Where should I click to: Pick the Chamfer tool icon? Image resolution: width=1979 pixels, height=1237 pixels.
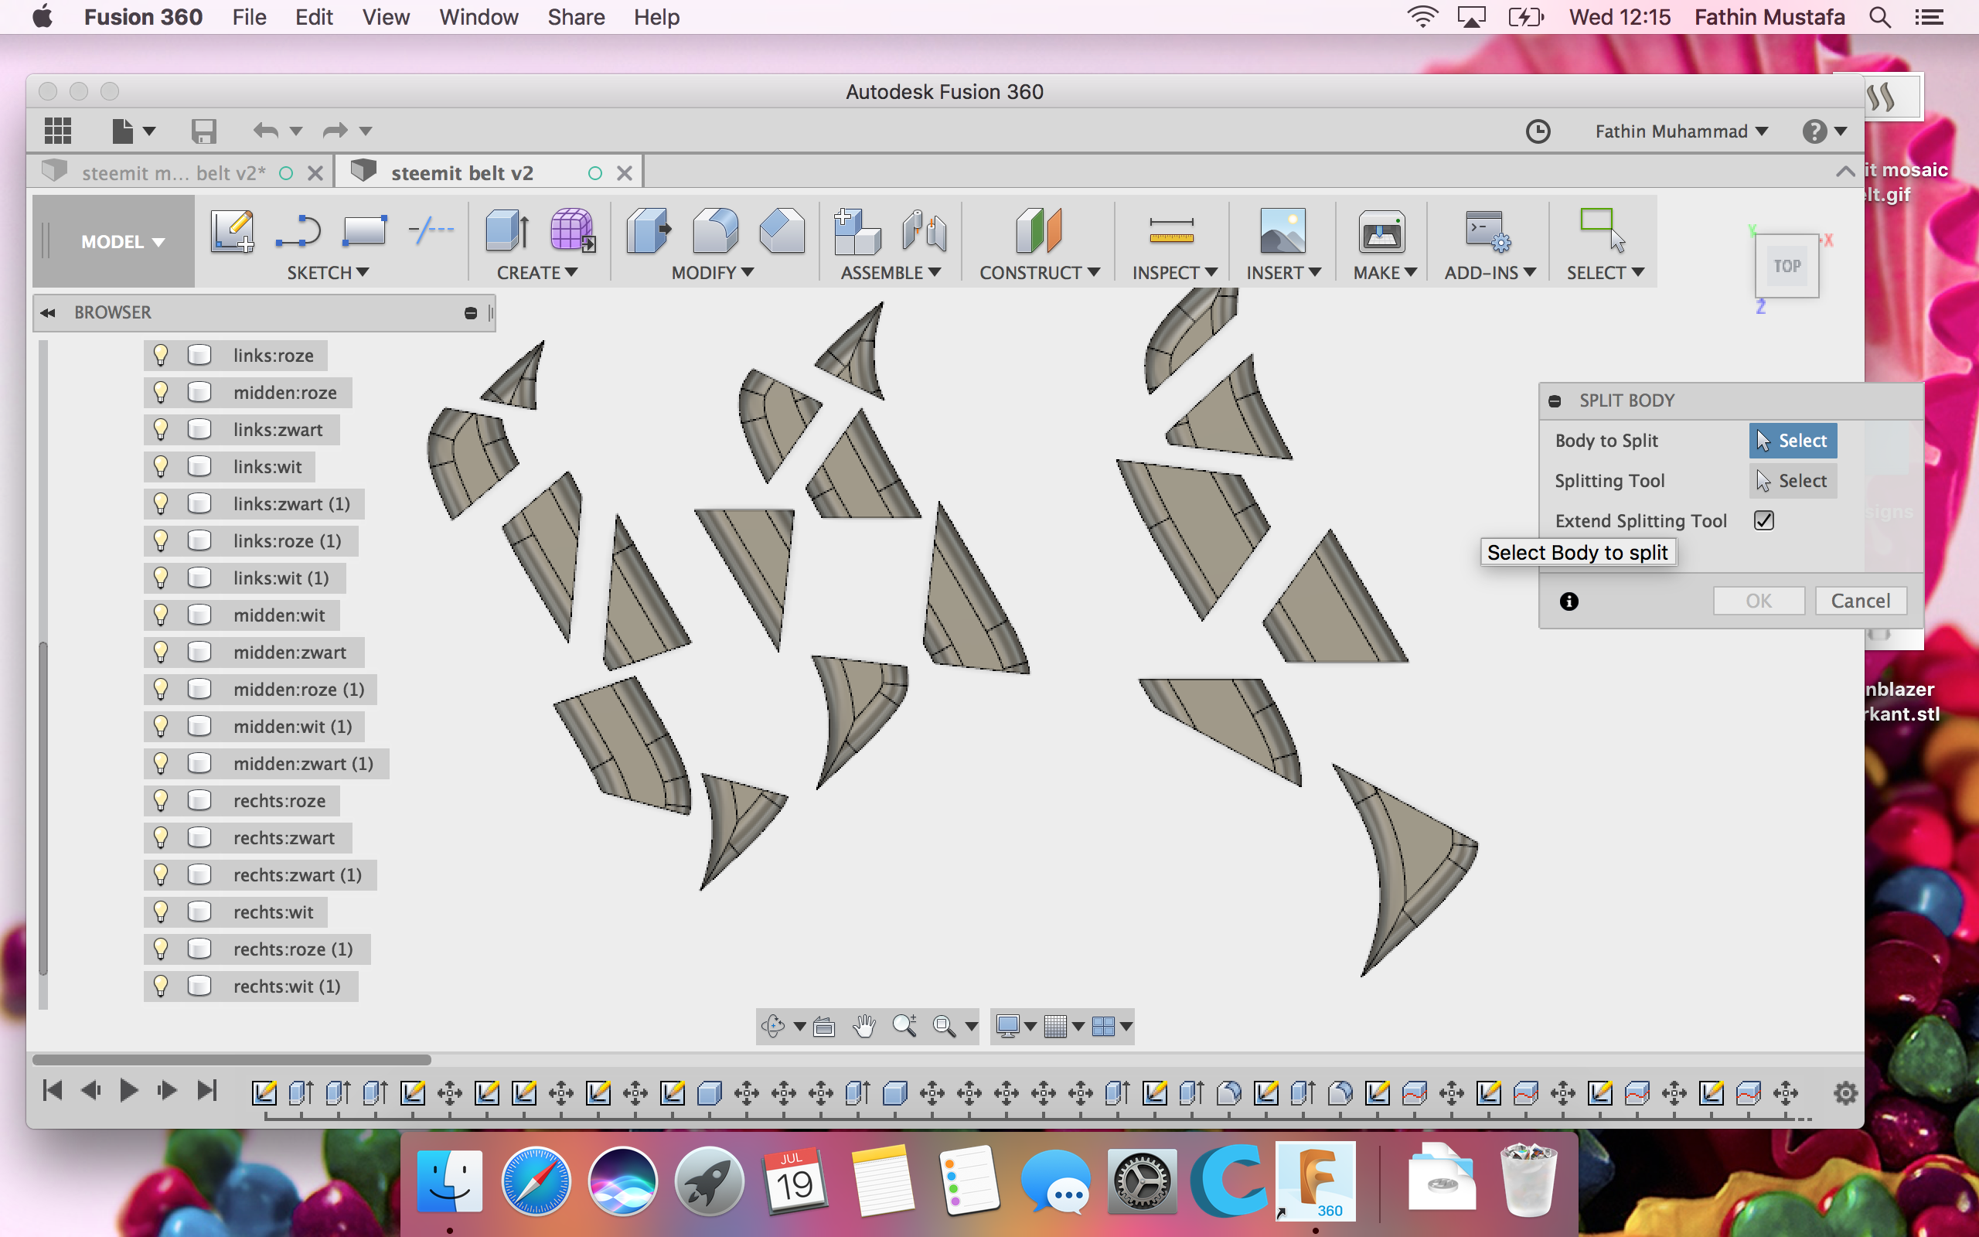tap(782, 230)
